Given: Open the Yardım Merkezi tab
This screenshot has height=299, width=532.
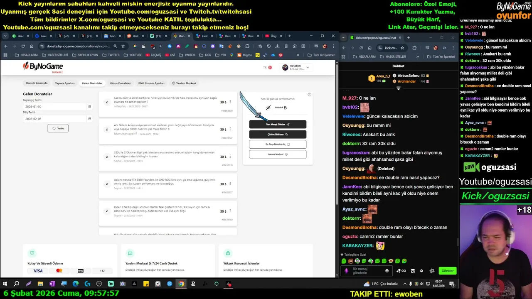Looking at the screenshot, I should tap(184, 83).
